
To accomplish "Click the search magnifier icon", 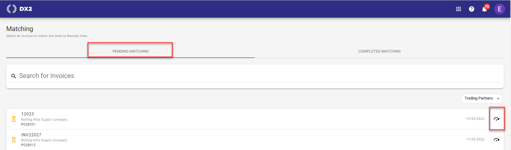I will coord(13,76).
